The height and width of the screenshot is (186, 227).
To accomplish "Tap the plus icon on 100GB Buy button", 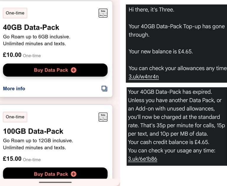I will click(x=74, y=174).
